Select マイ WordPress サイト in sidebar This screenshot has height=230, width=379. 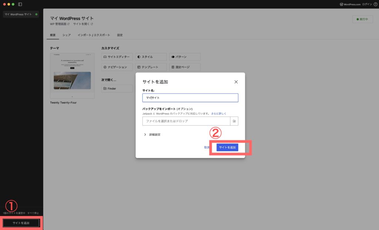pyautogui.click(x=21, y=14)
